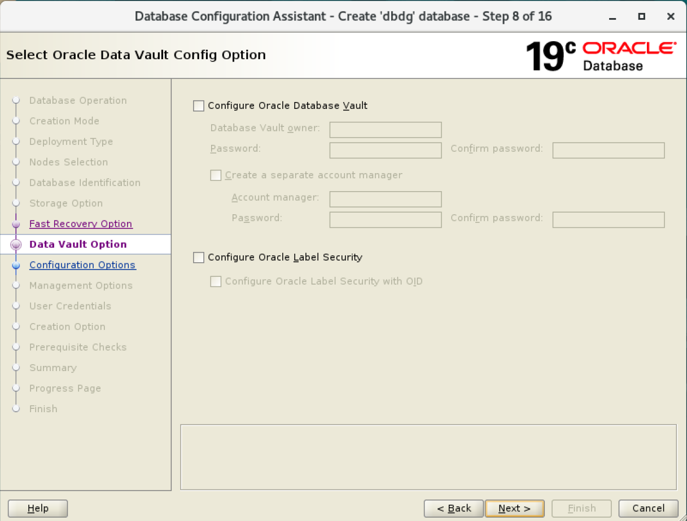Close the Database Configuration Assistant window
Viewport: 687px width, 521px height.
pyautogui.click(x=671, y=17)
